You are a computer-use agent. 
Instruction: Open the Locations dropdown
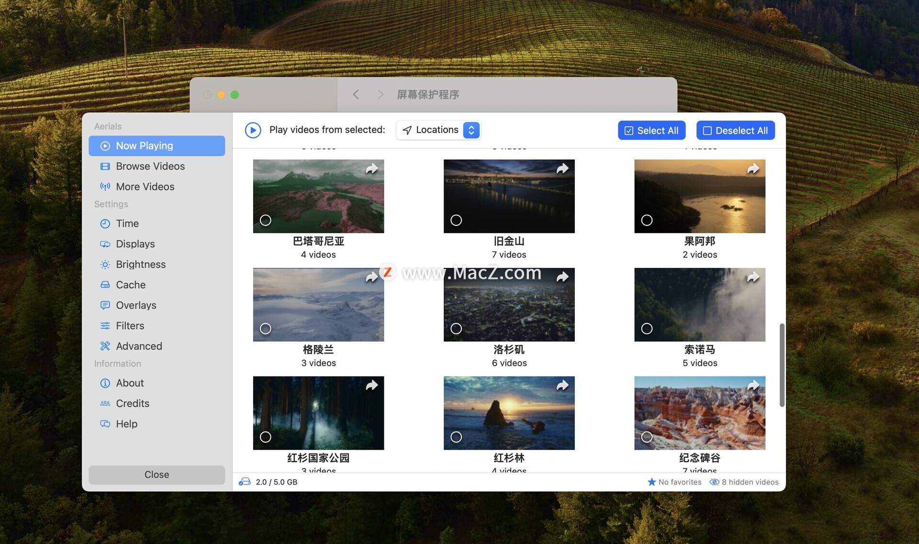(438, 130)
